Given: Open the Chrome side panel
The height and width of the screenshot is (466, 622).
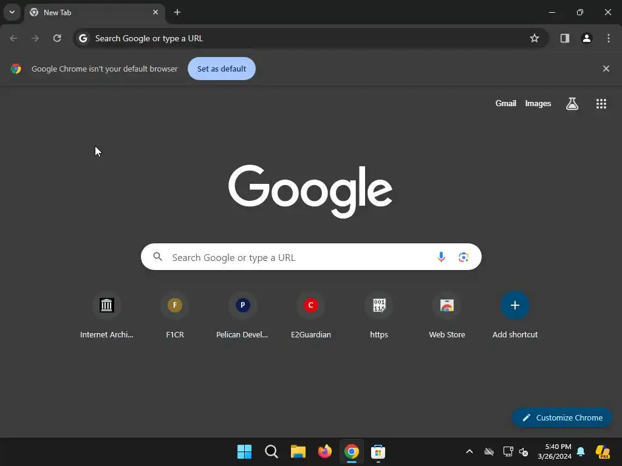Looking at the screenshot, I should coord(565,38).
